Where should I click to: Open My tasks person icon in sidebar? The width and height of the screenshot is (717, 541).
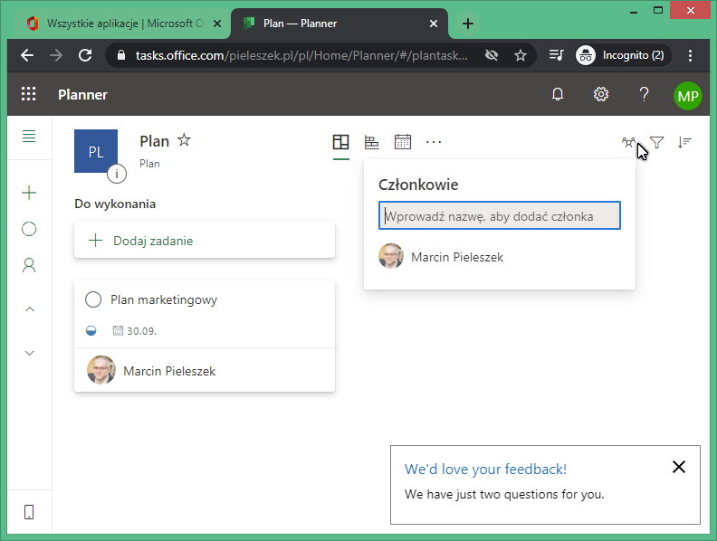tap(29, 265)
